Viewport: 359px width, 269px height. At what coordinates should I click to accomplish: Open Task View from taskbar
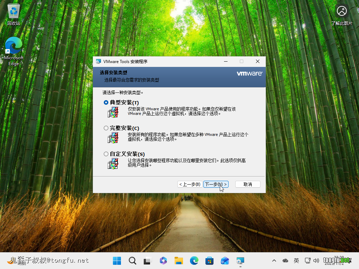pos(148,261)
